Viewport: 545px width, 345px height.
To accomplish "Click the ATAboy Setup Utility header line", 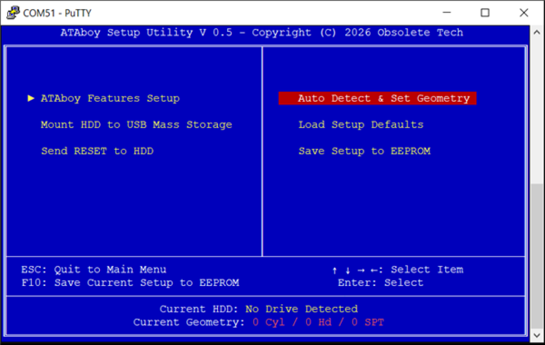I will coord(262,33).
